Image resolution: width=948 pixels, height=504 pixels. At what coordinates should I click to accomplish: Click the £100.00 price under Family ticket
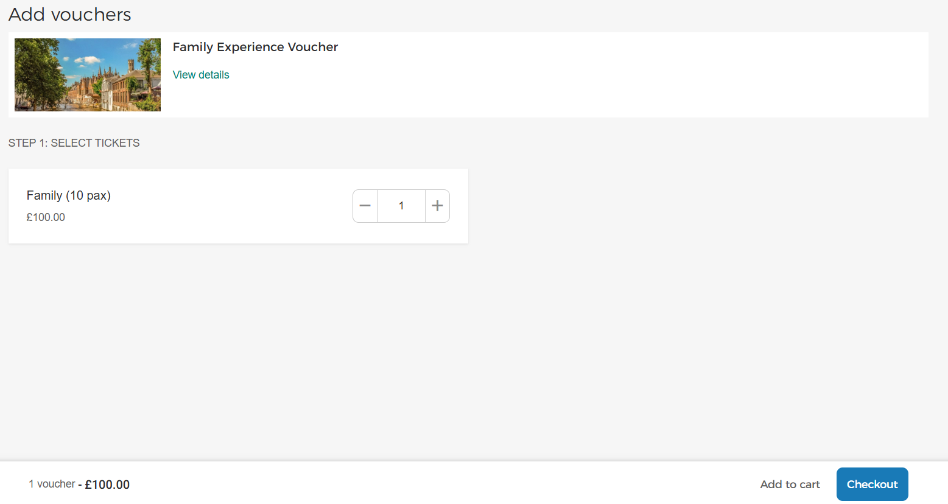point(46,217)
